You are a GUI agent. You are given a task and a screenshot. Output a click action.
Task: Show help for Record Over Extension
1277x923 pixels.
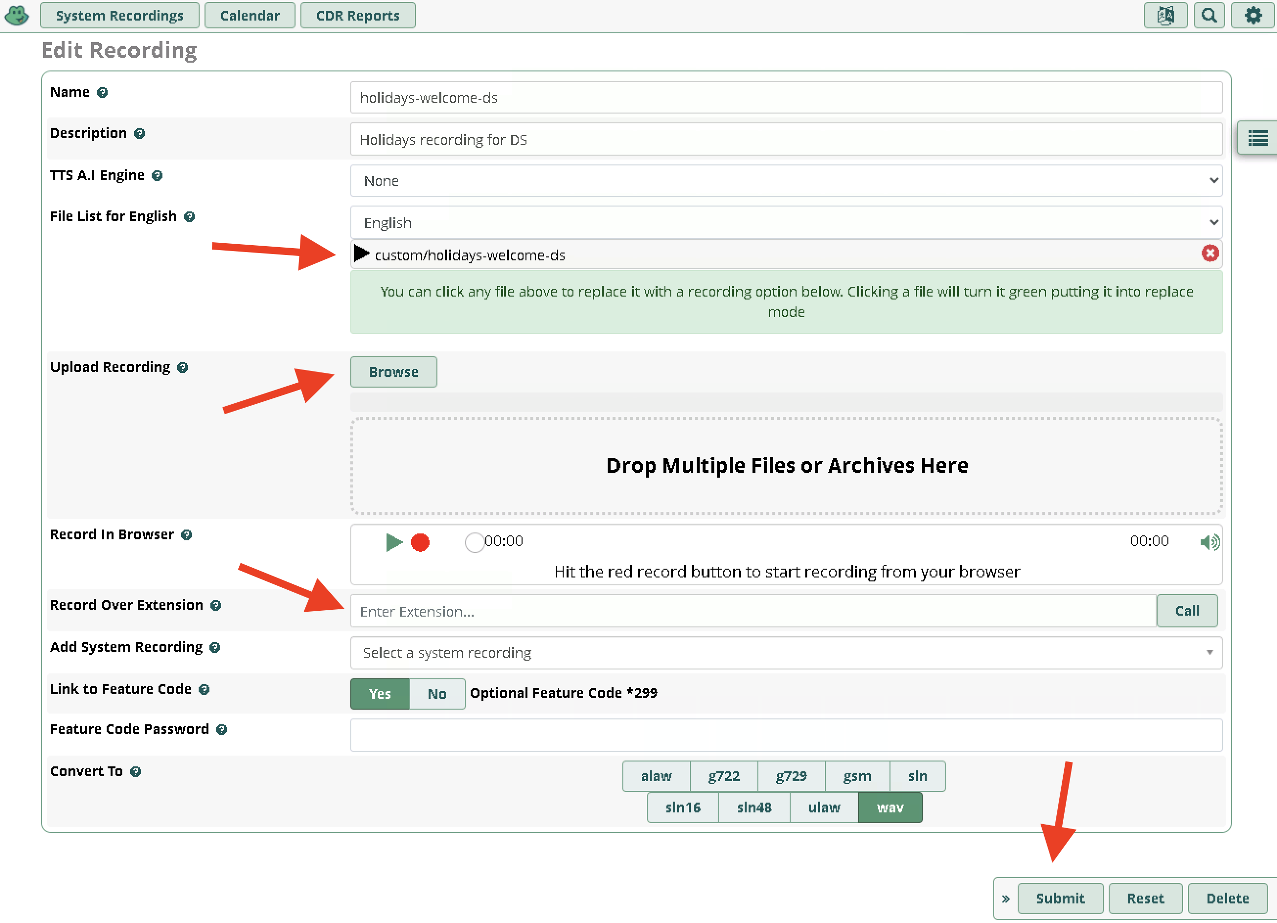(216, 605)
